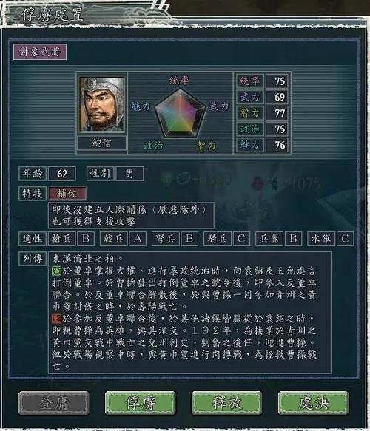Select the 鮑信 name plate
The height and width of the screenshot is (431, 370).
102,143
